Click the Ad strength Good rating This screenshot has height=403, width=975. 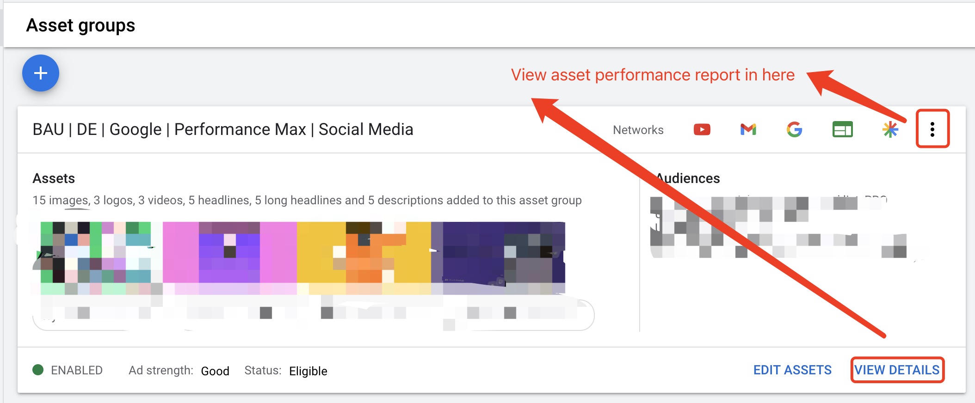click(x=215, y=371)
